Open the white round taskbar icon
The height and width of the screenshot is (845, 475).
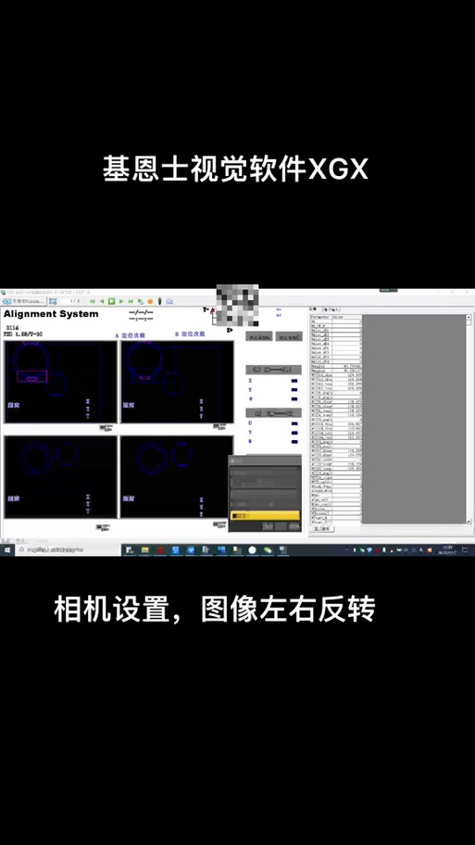(x=252, y=549)
